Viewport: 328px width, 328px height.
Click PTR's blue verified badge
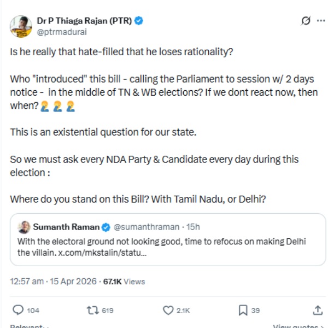point(139,21)
